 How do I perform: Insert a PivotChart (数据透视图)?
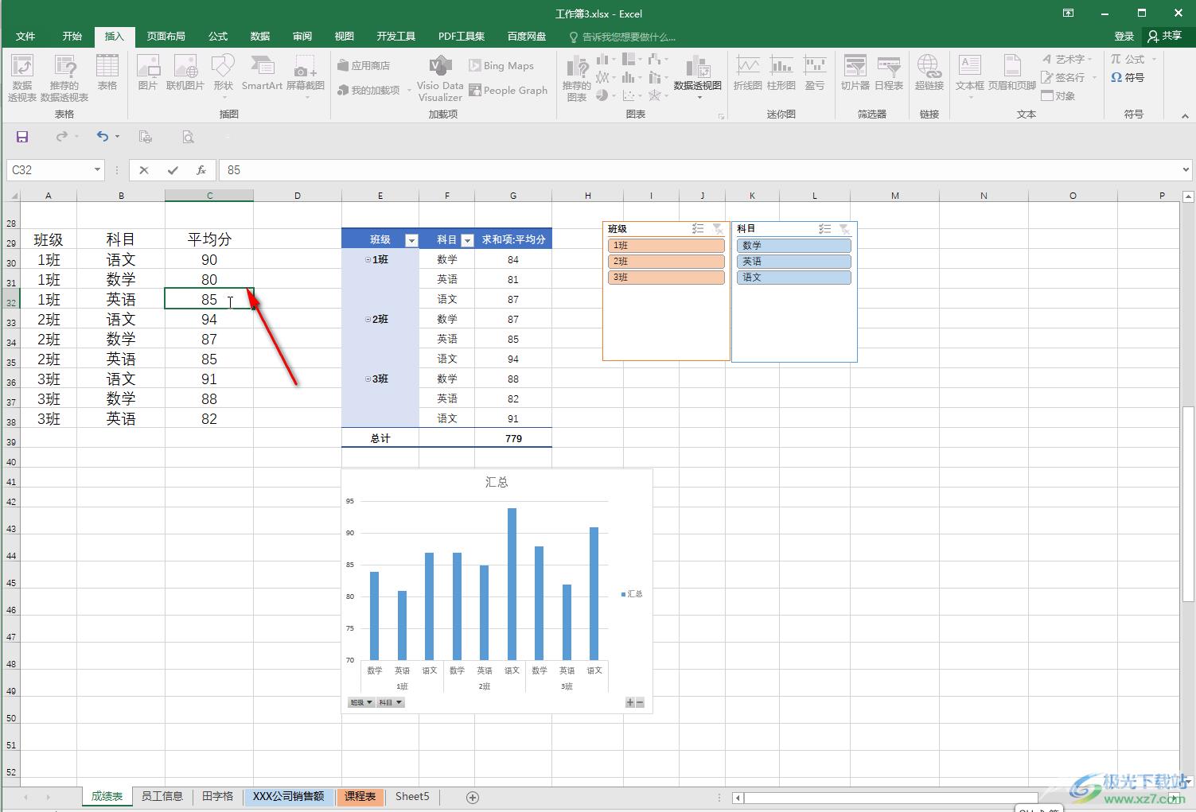(698, 77)
